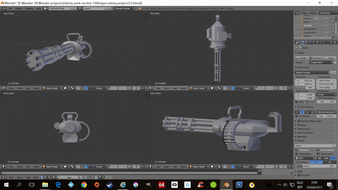Image resolution: width=338 pixels, height=190 pixels.
Task: Open the Render Presets dropdown
Action: coord(311,72)
